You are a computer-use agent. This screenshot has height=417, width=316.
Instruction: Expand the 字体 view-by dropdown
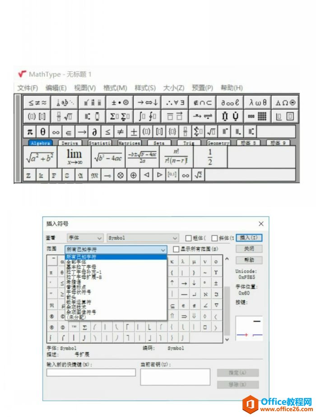[85, 238]
